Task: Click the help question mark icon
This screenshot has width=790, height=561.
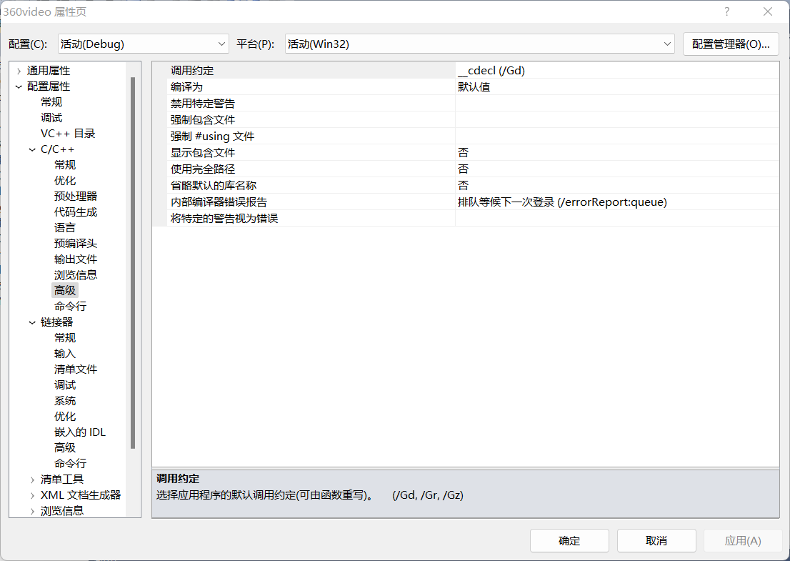Action: point(726,11)
